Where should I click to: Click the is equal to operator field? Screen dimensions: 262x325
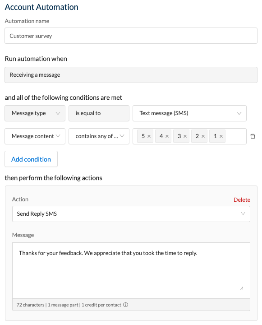(99, 113)
